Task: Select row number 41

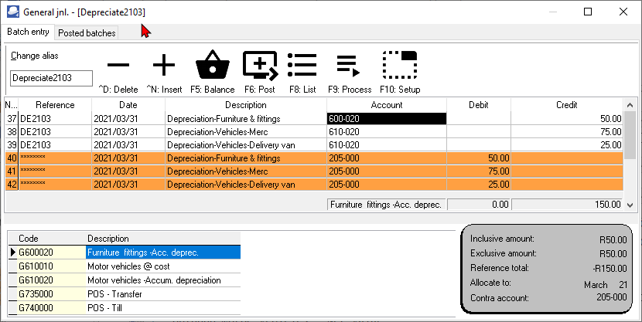Action: pos(12,171)
